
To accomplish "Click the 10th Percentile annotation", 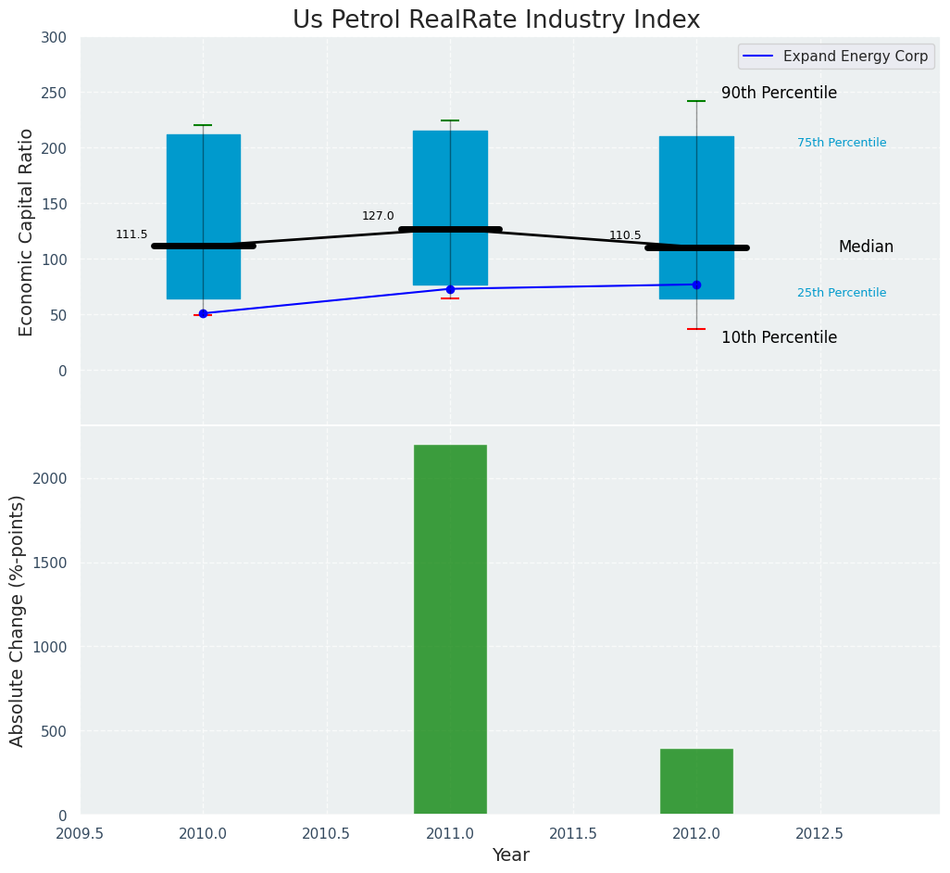I will 779,337.
